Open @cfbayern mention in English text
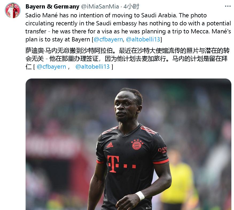Screen dimensions: 234x210 point(108,39)
